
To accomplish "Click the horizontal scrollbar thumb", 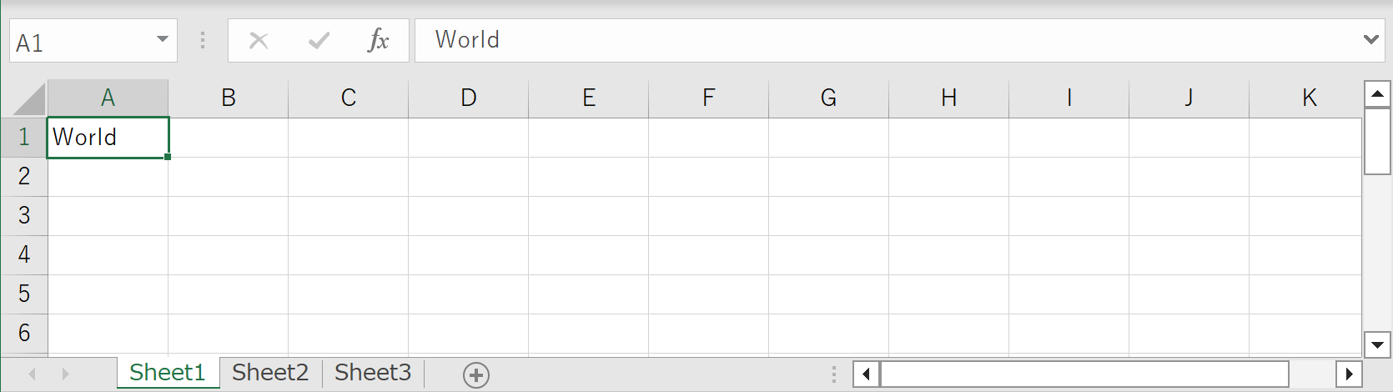I will [1084, 374].
